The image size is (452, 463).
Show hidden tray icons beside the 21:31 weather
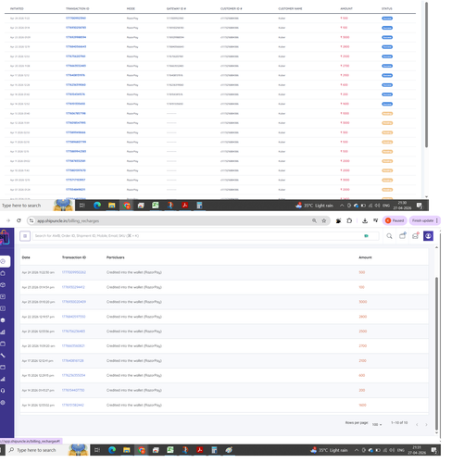[357, 450]
